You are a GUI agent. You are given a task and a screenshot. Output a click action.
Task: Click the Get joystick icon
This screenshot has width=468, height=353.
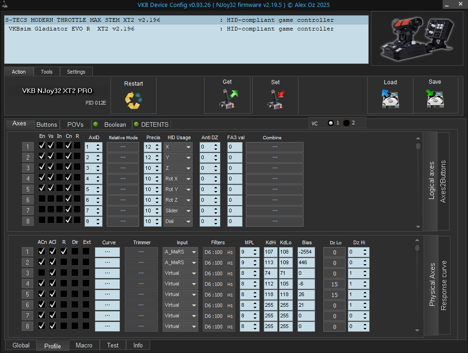(229, 99)
